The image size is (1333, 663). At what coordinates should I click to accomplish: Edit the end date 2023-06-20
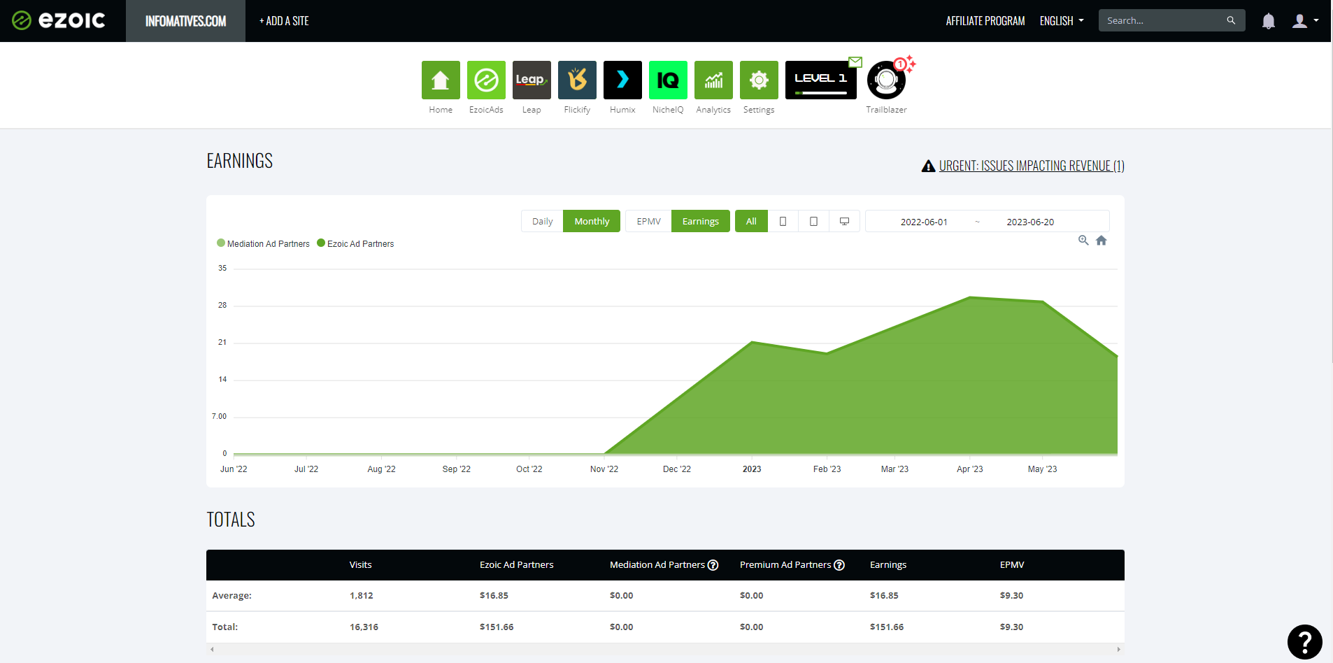tap(1030, 222)
